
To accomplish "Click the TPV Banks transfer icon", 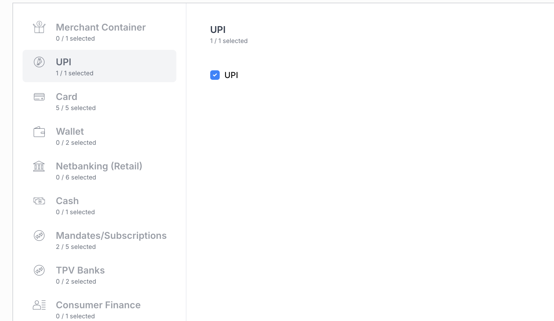I will (x=39, y=270).
